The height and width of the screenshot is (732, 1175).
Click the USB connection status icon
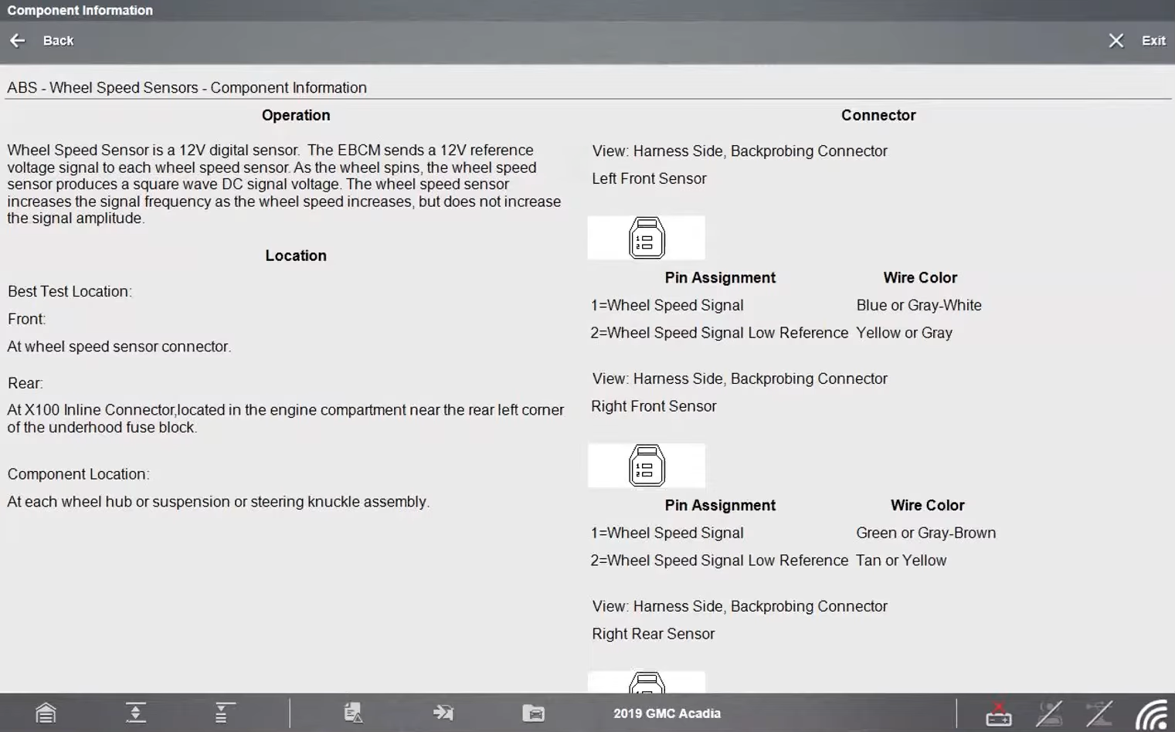point(1099,713)
